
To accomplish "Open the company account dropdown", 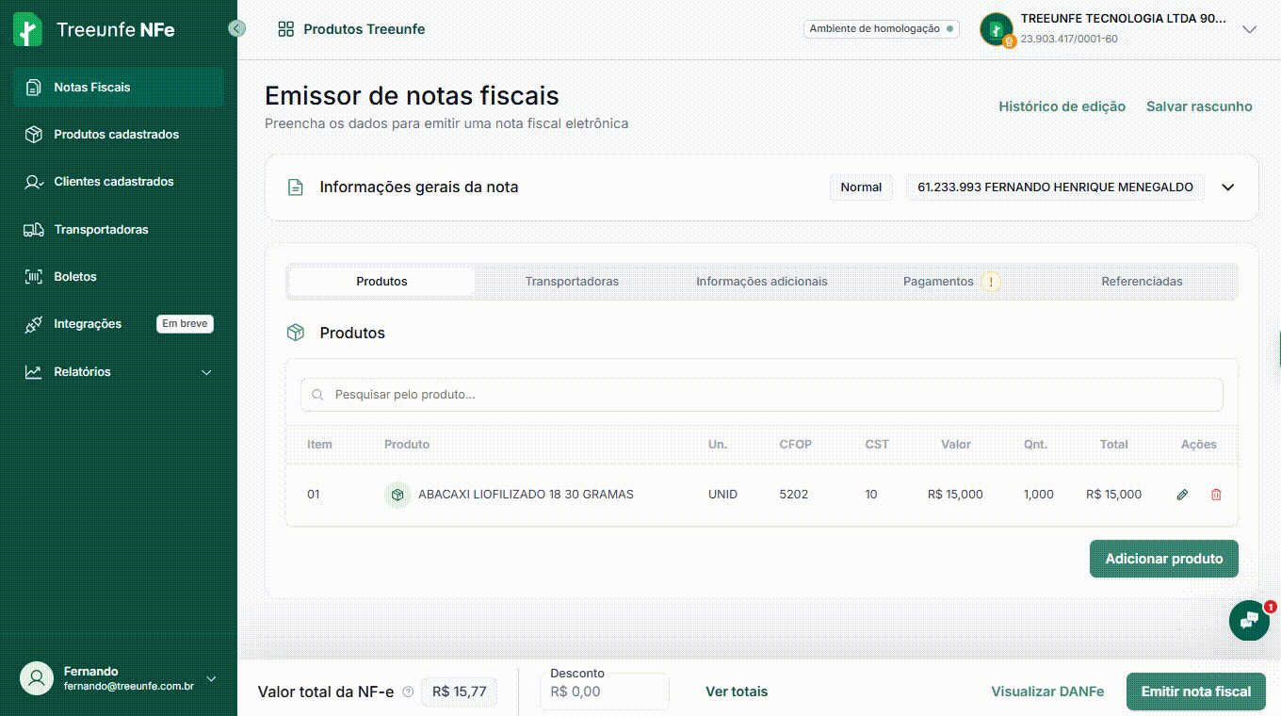I will [1249, 30].
